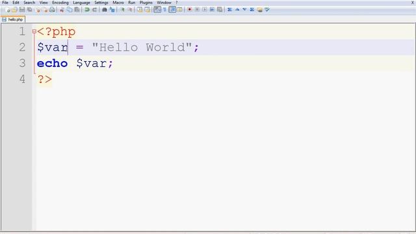Start macro recording with the red dot
Screen dimensions: 416x234
[190, 10]
